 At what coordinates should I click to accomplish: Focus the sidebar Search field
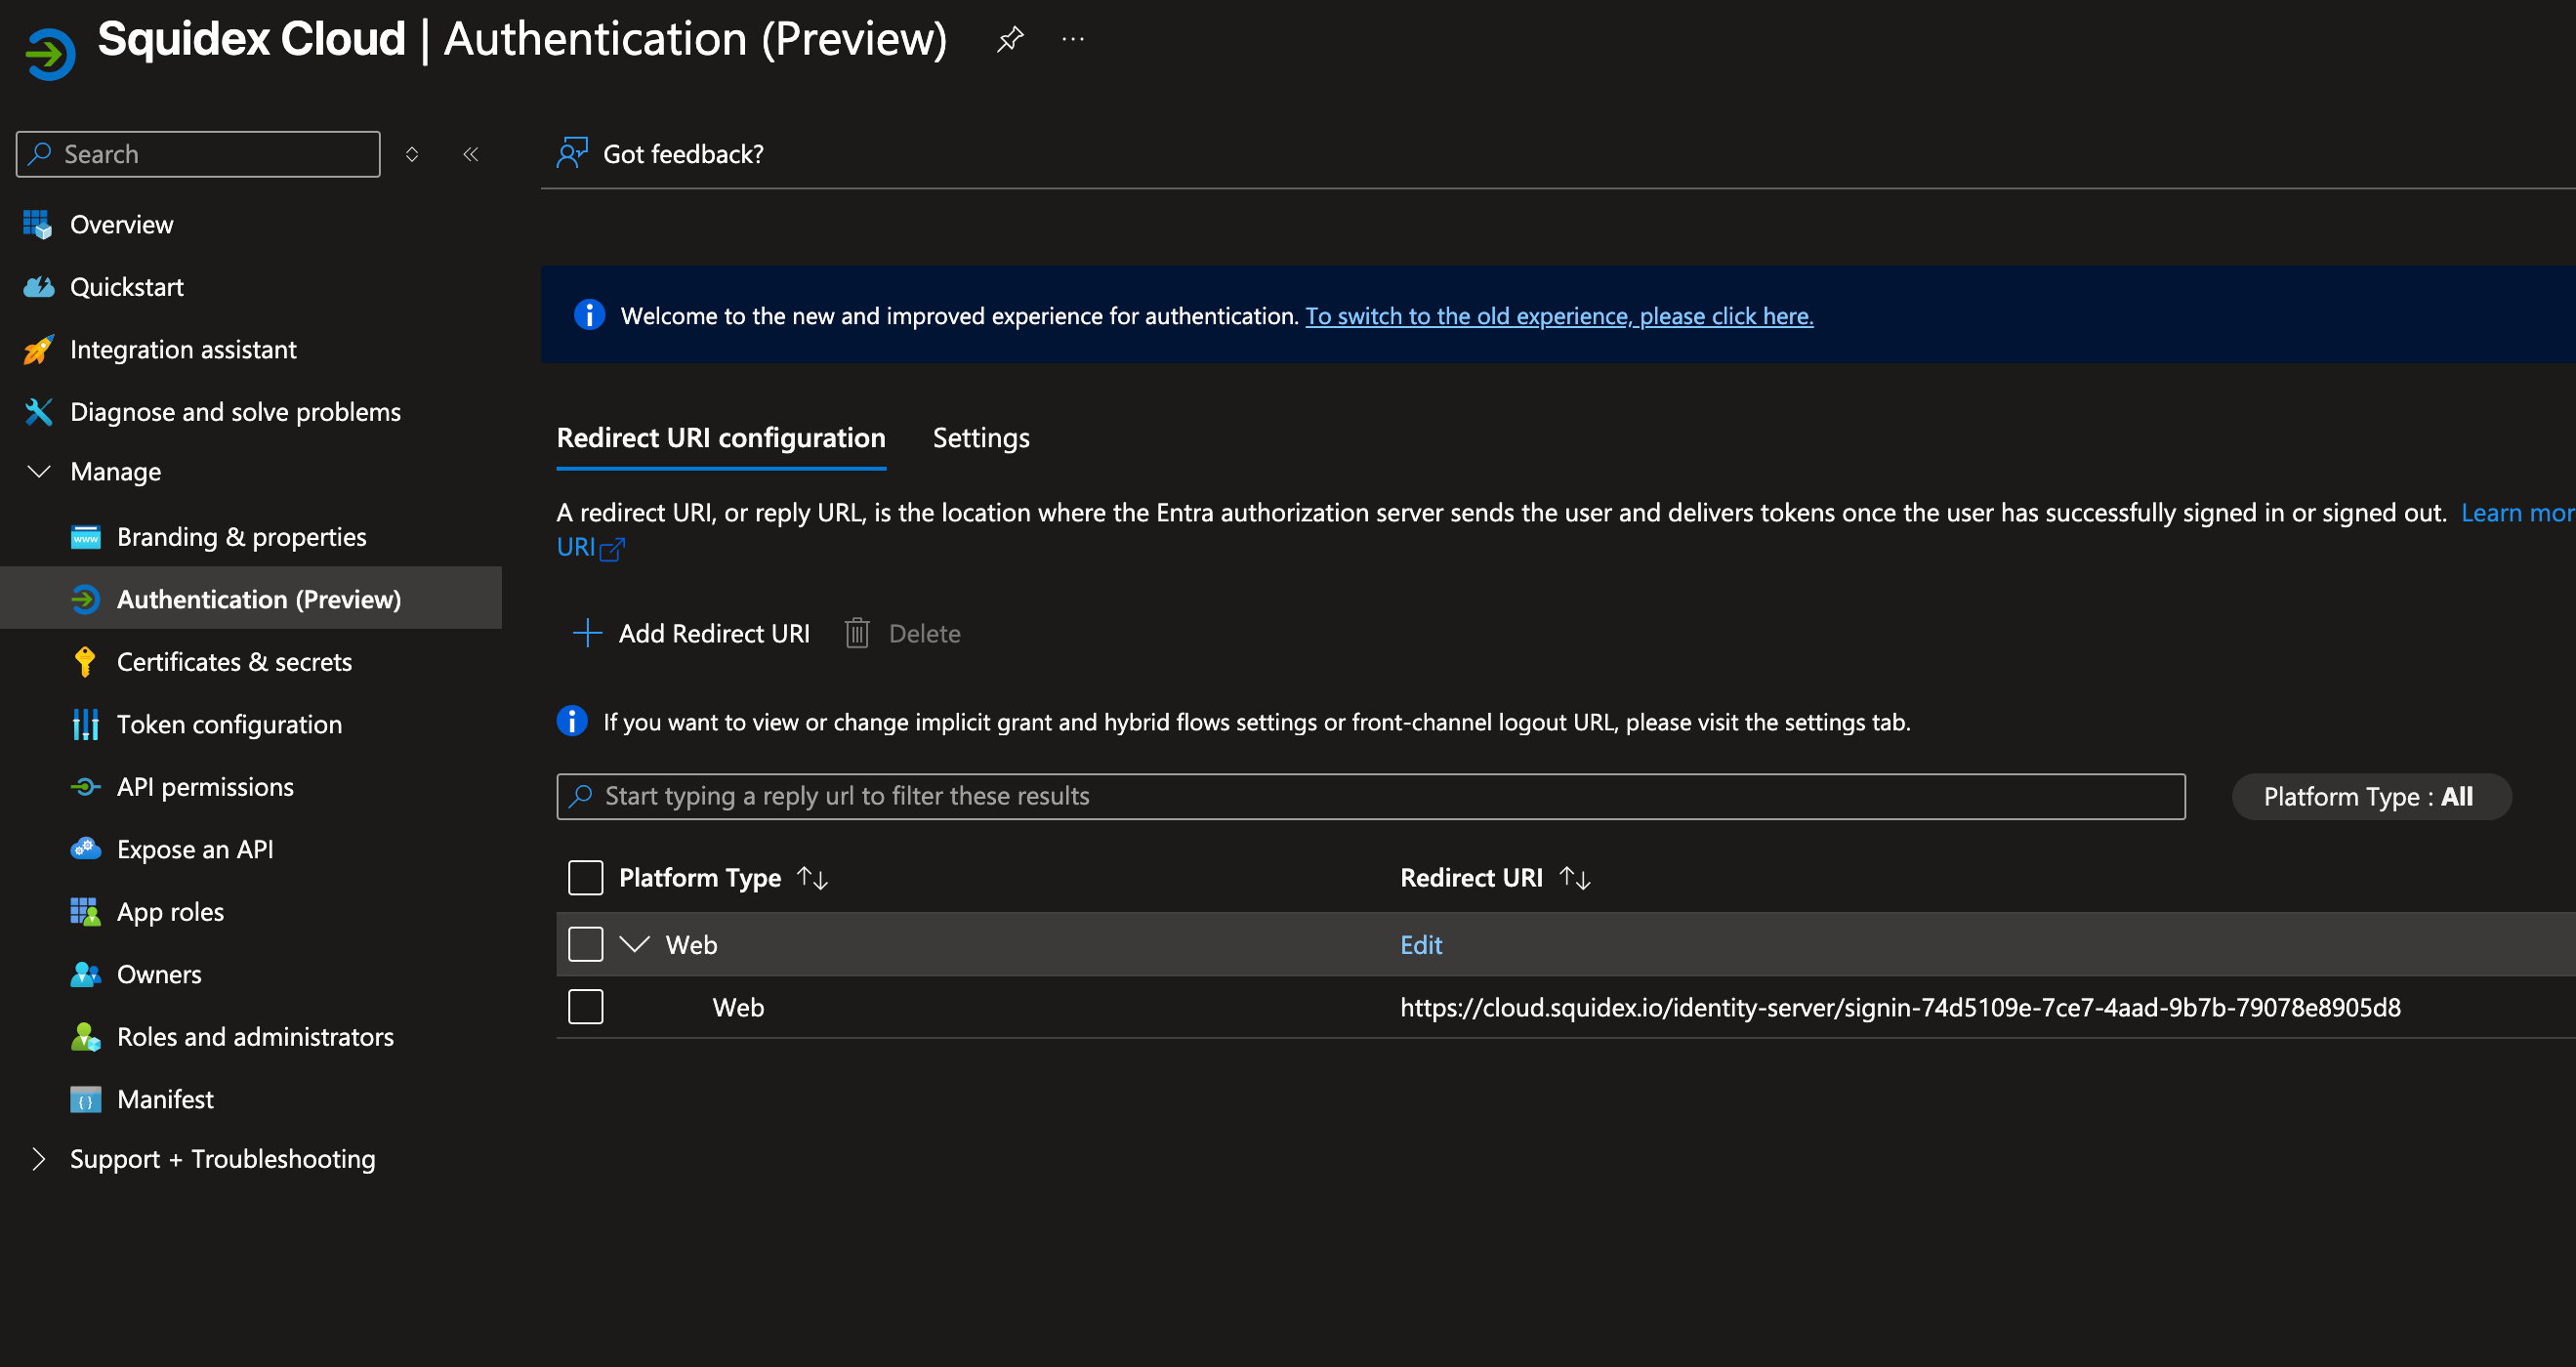[198, 154]
